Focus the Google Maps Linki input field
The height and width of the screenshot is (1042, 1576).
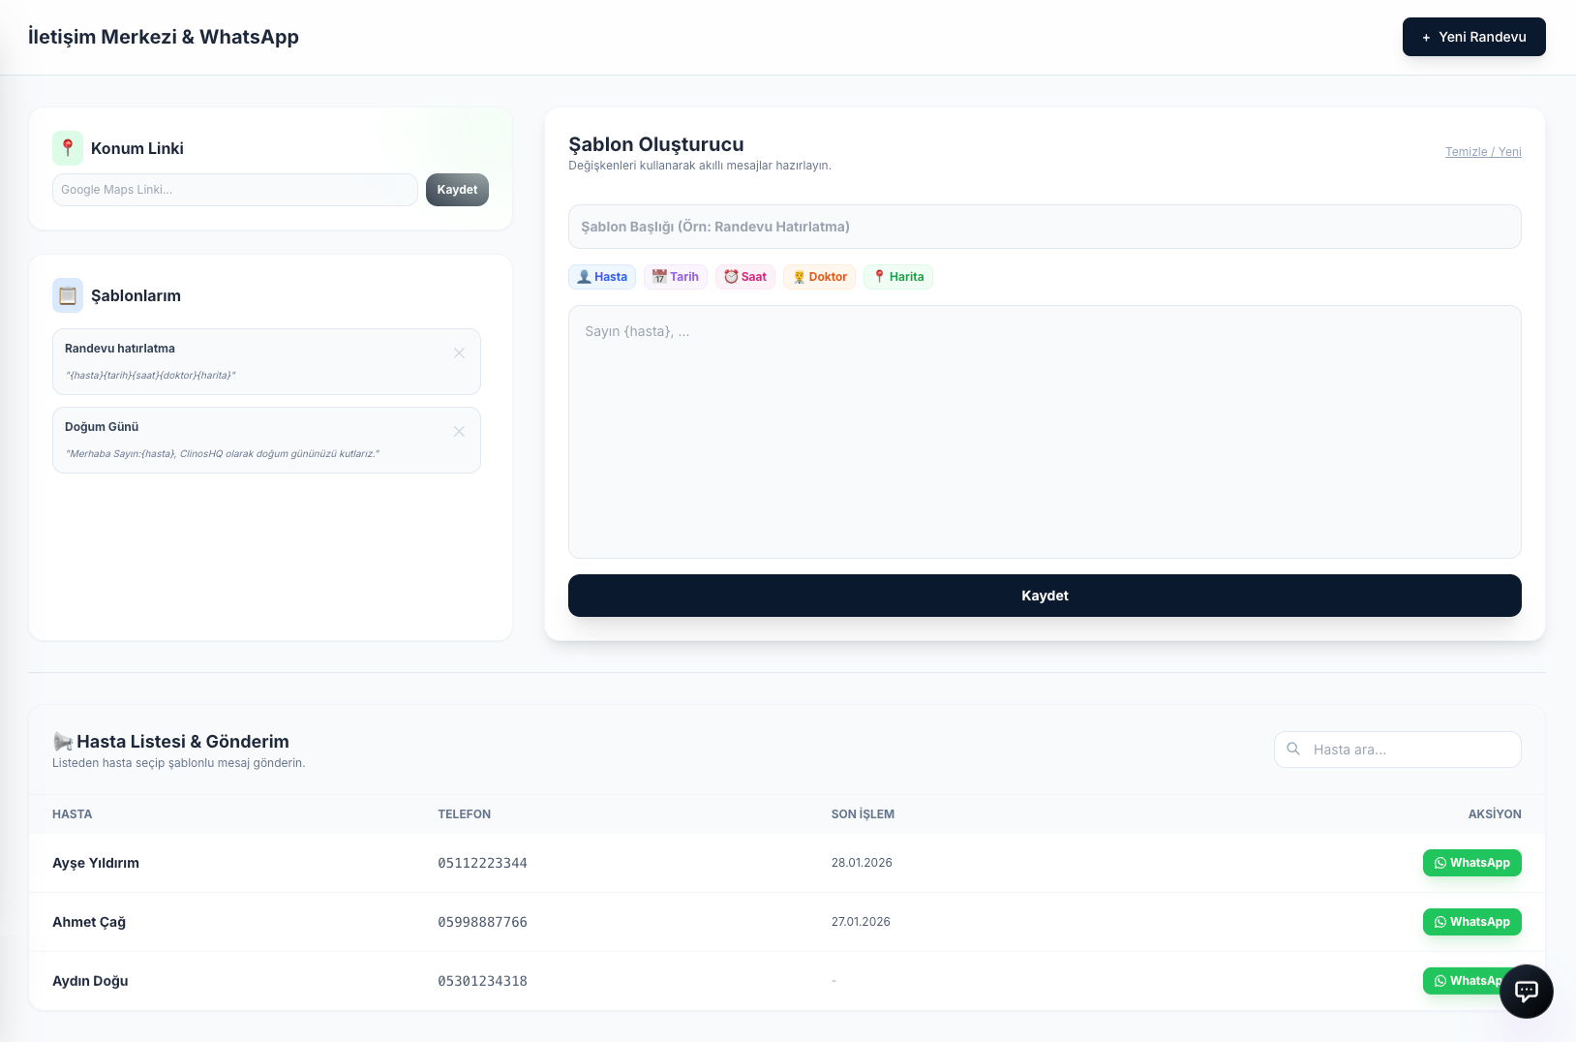[234, 190]
